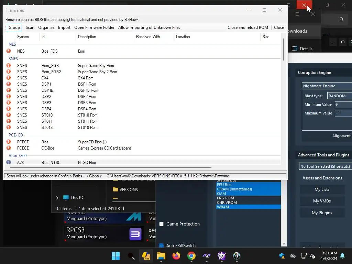Image resolution: width=352 pixels, height=264 pixels.
Task: Click the error icon for PCECD Bios row
Action: pyautogui.click(x=9, y=142)
